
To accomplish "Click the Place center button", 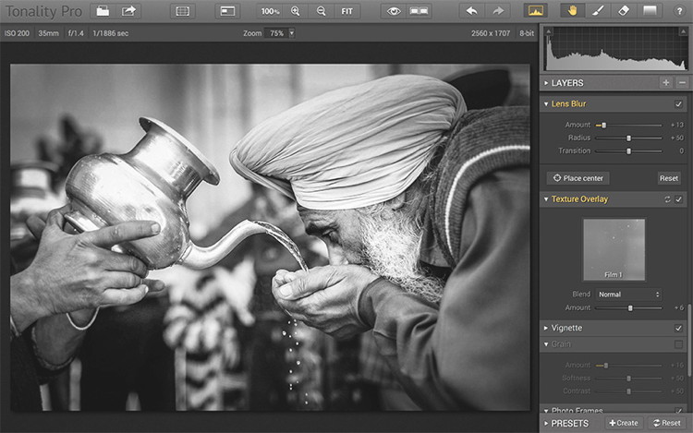I will 577,178.
